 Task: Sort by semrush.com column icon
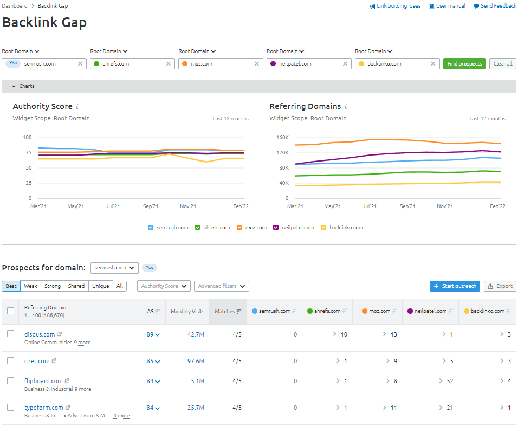[x=294, y=311]
